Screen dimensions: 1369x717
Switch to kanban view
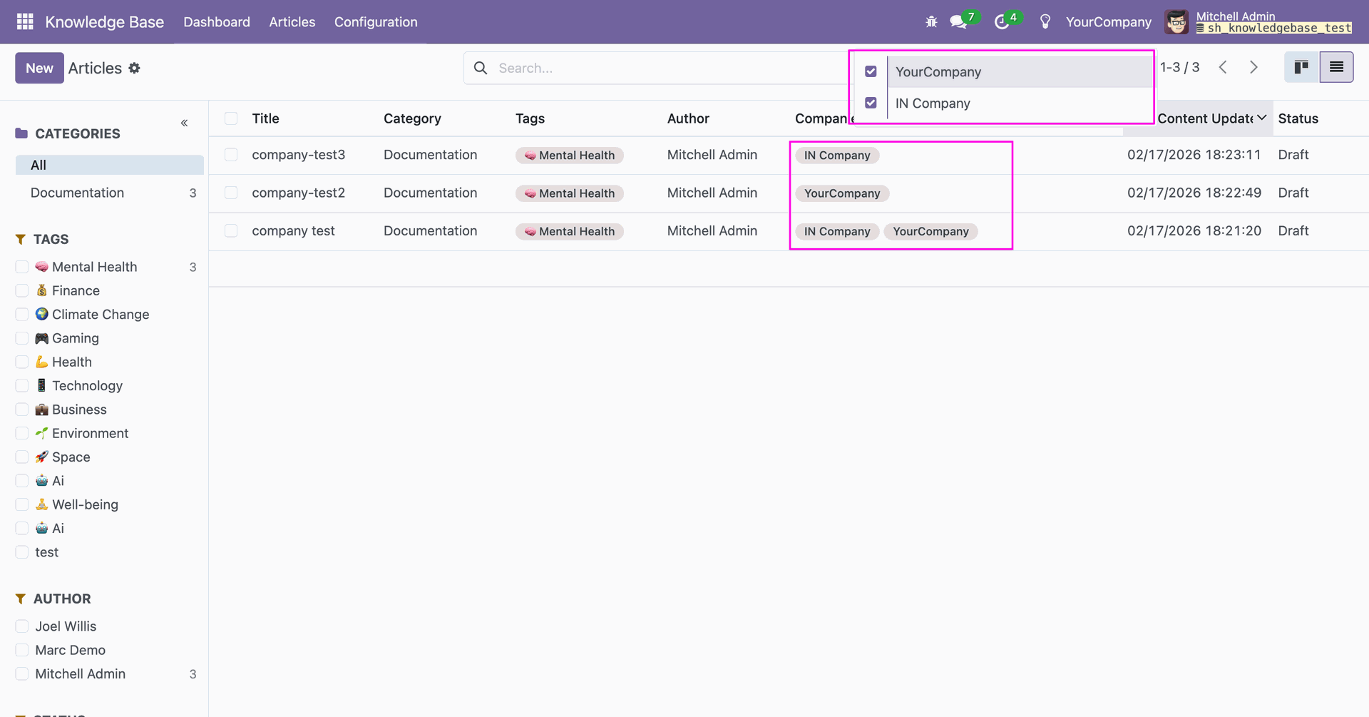[1301, 68]
